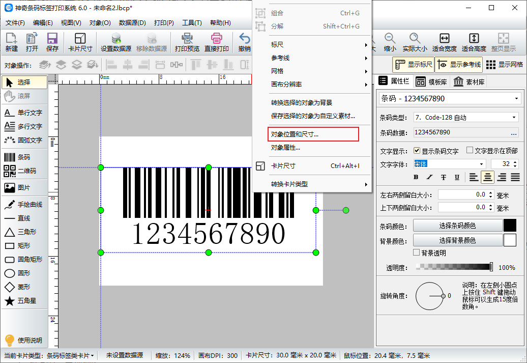Choose 保存选择的对象为自定义素材...

coord(319,116)
